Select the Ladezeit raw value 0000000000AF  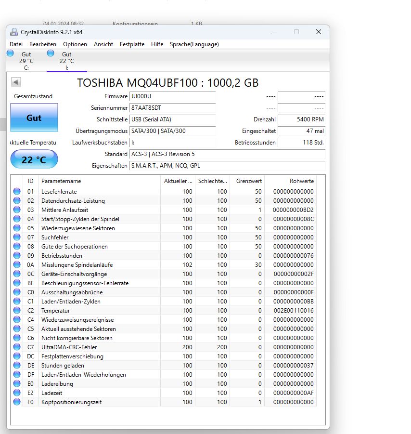tap(294, 393)
